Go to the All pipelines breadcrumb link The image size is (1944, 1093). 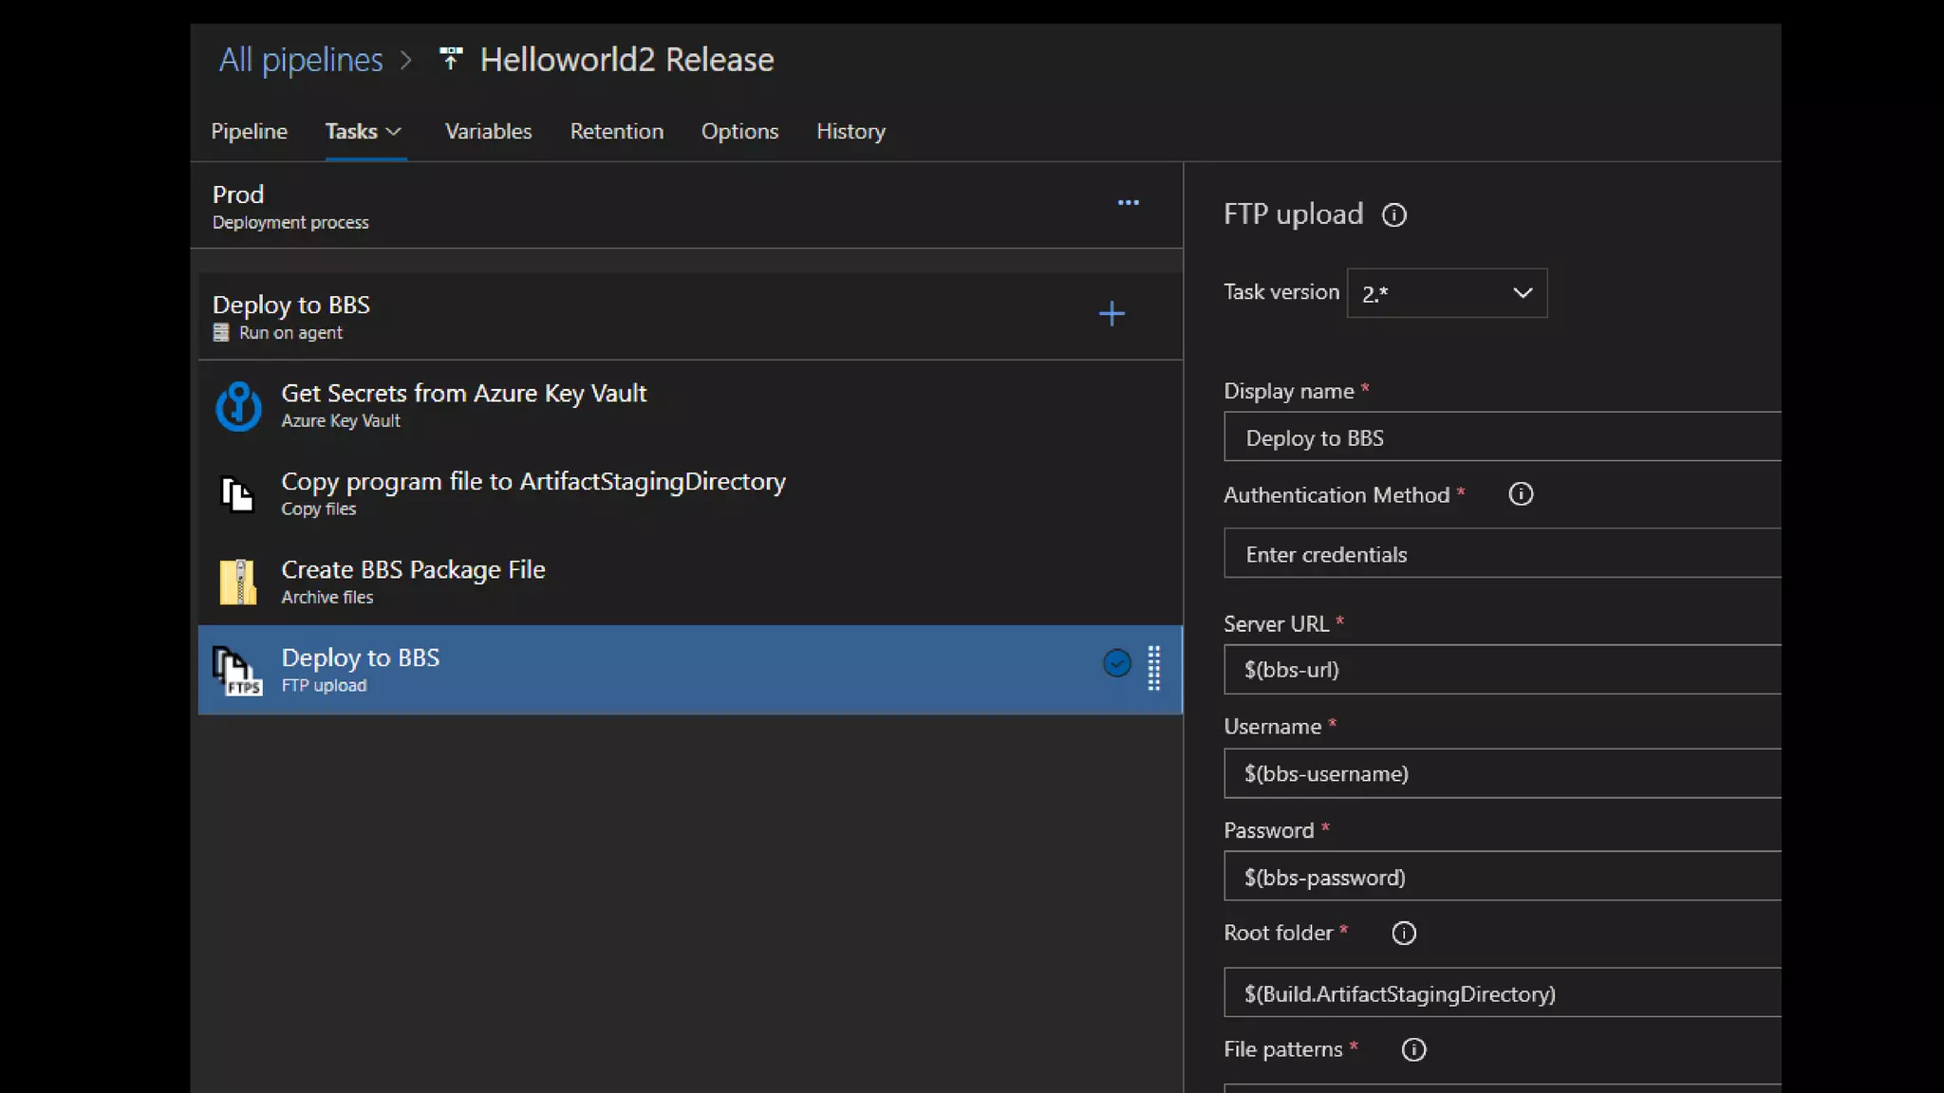pyautogui.click(x=301, y=60)
